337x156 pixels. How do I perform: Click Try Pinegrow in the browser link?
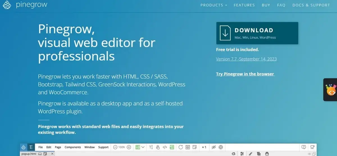point(245,74)
